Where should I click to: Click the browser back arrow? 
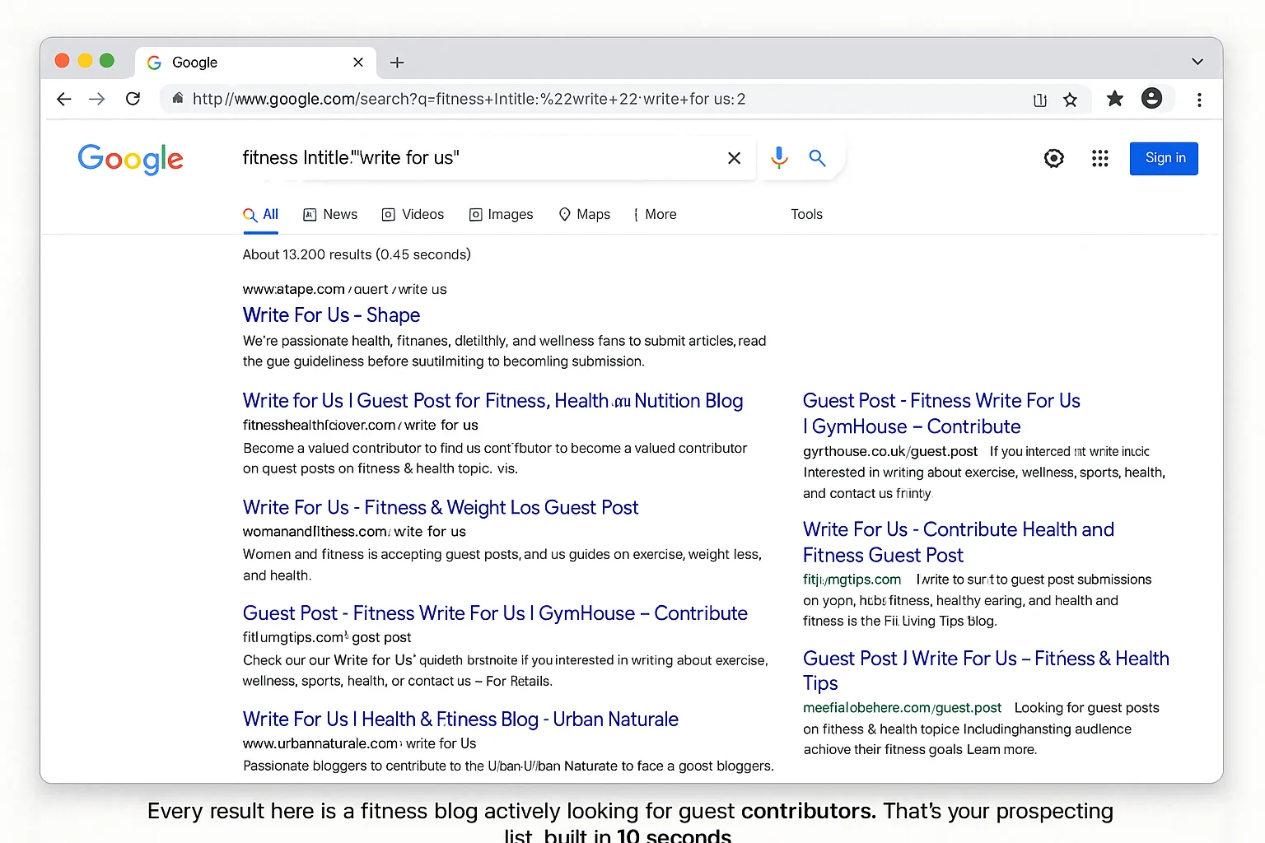point(63,99)
